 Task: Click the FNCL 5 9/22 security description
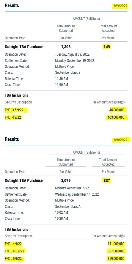click(x=13, y=259)
